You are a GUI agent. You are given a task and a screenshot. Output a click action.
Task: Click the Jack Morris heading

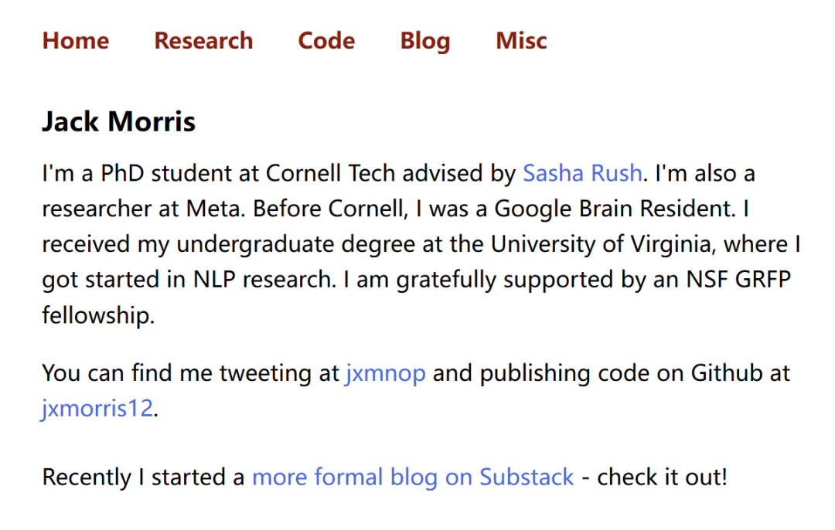click(118, 121)
